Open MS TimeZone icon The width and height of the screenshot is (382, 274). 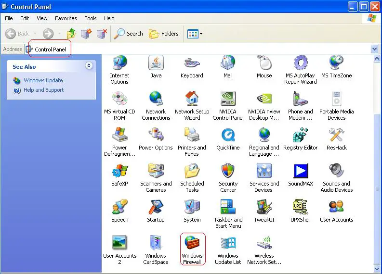(x=336, y=67)
